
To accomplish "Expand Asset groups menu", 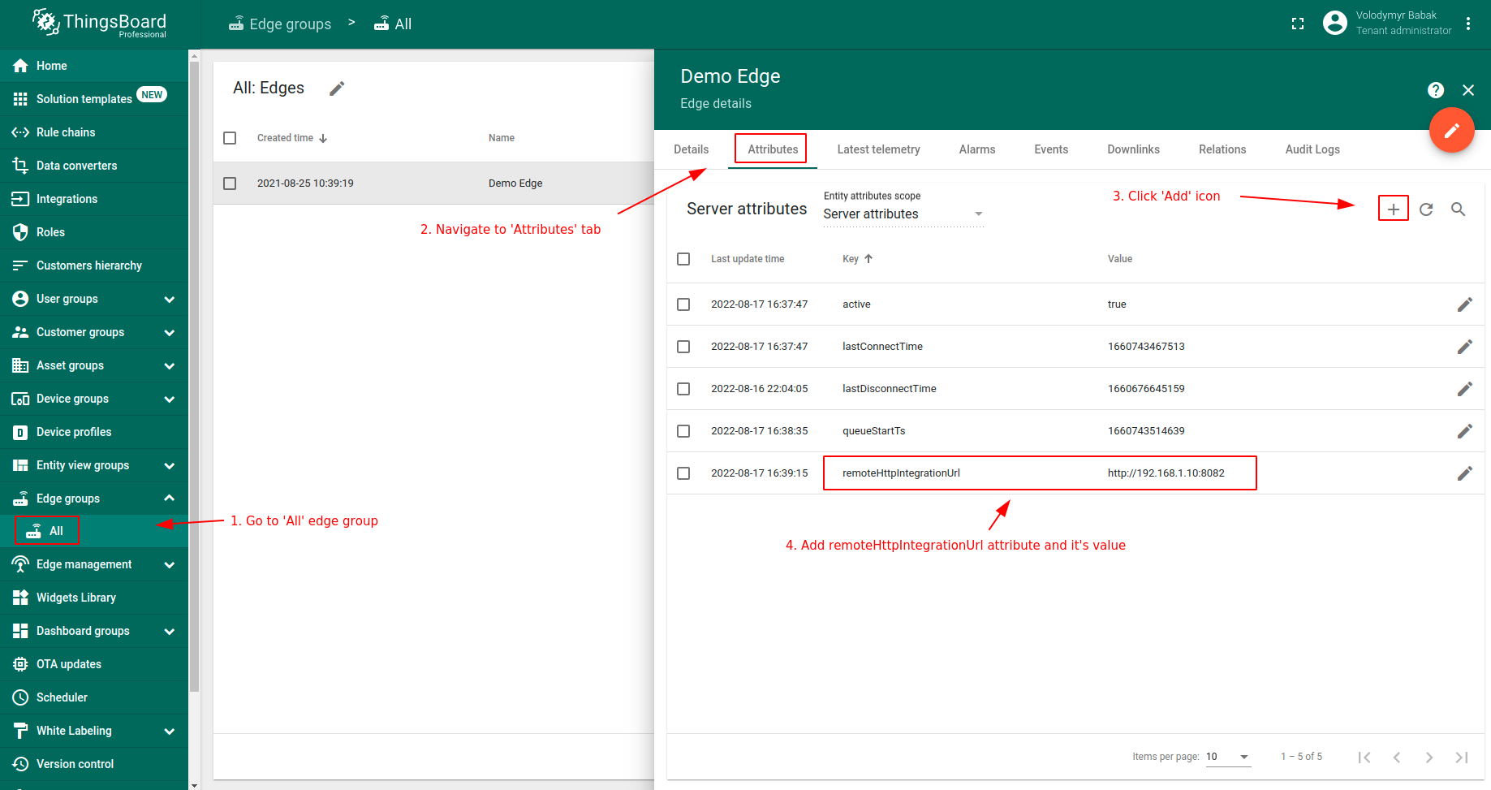I will [94, 365].
